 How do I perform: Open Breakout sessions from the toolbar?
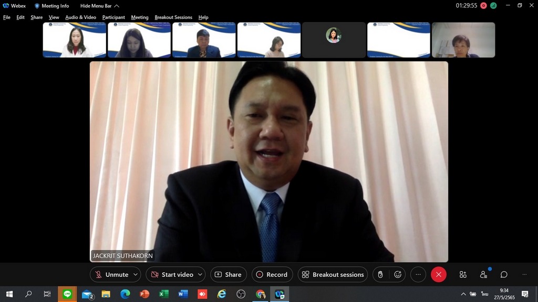[x=333, y=275]
